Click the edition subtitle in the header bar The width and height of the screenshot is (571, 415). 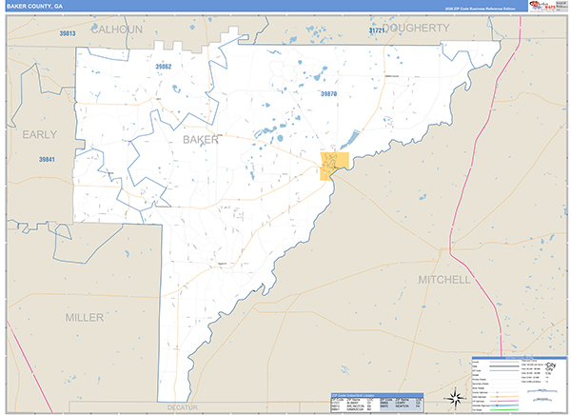pyautogui.click(x=480, y=9)
